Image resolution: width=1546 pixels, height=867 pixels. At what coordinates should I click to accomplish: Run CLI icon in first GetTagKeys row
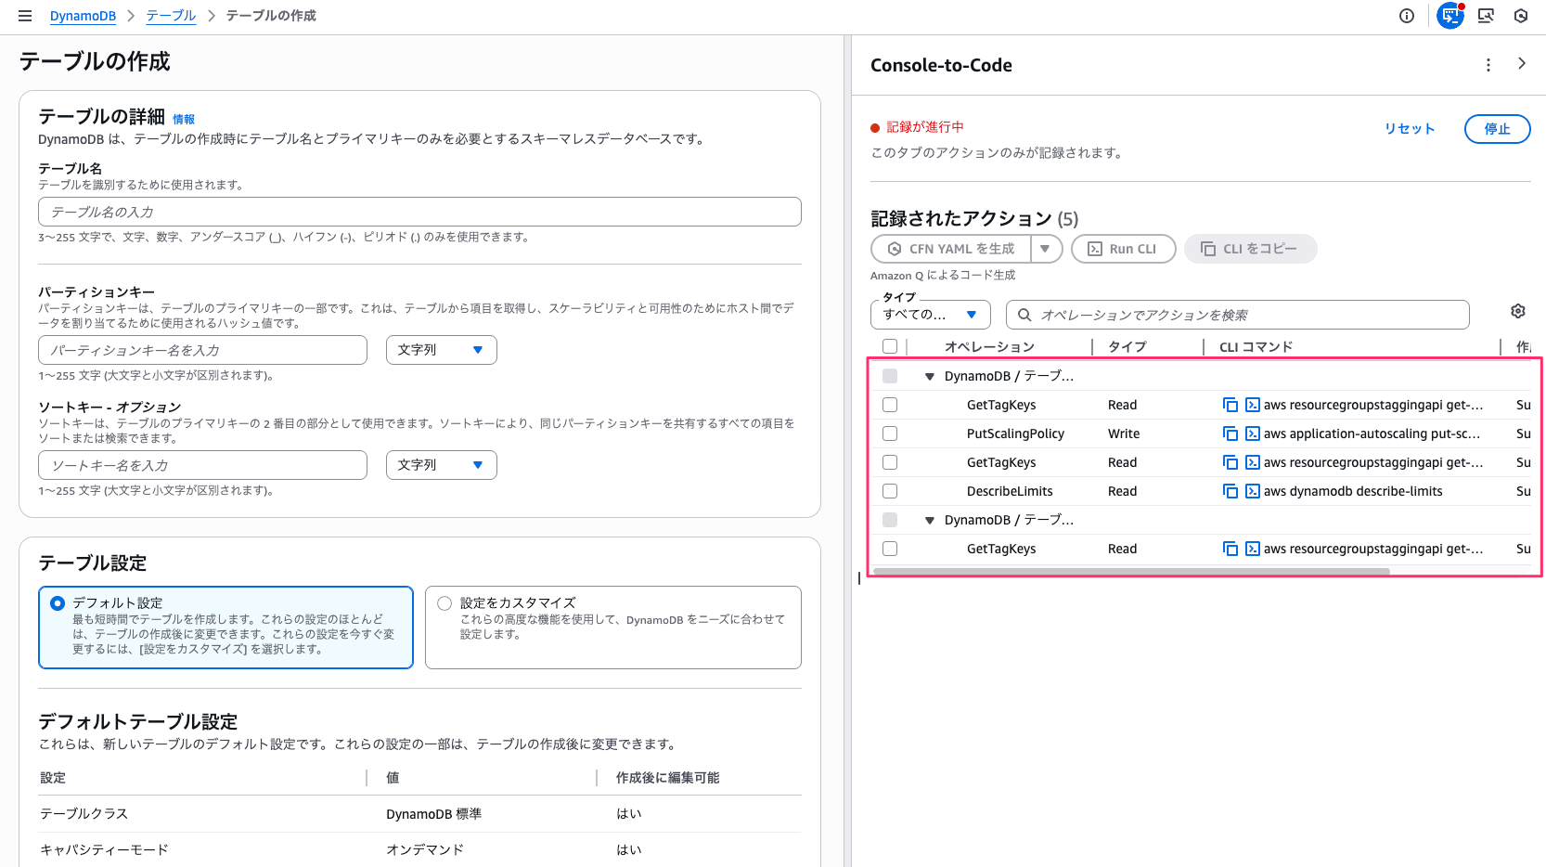click(x=1253, y=405)
